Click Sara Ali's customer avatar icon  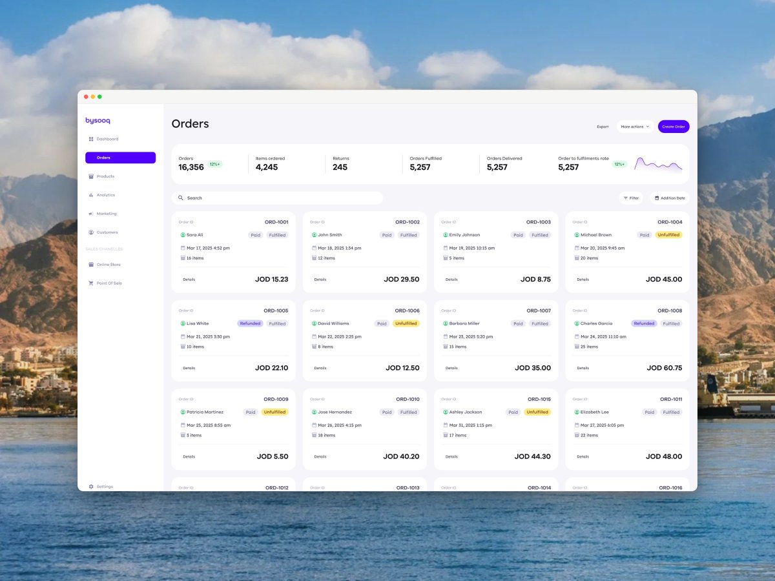pyautogui.click(x=183, y=235)
